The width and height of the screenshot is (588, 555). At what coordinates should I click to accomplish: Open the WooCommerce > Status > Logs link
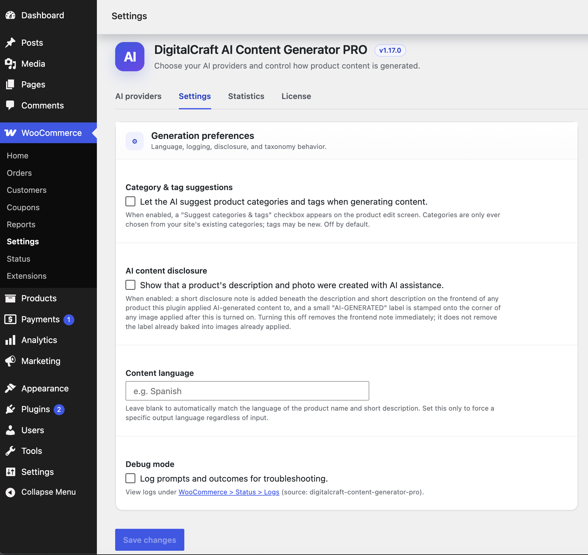(229, 492)
